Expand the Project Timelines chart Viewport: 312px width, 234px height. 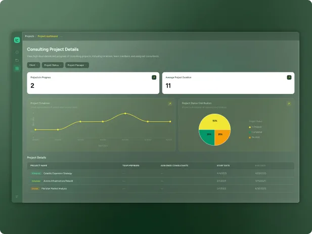[x=170, y=104]
